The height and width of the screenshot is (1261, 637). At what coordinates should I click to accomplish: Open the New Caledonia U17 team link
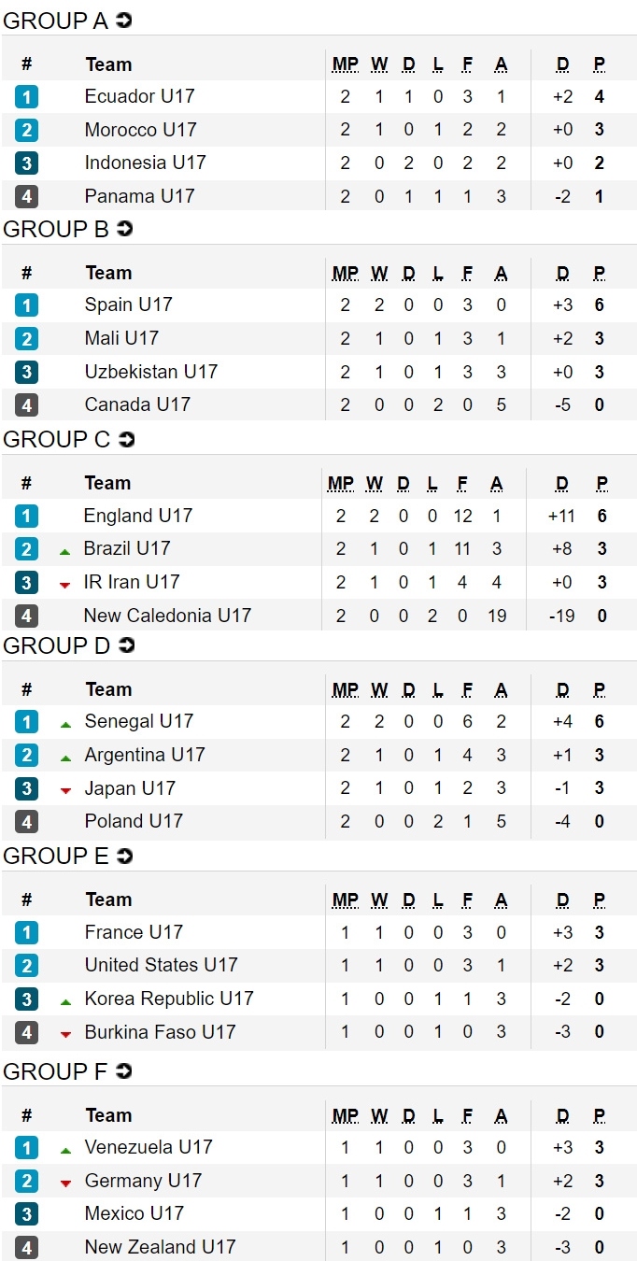167,616
